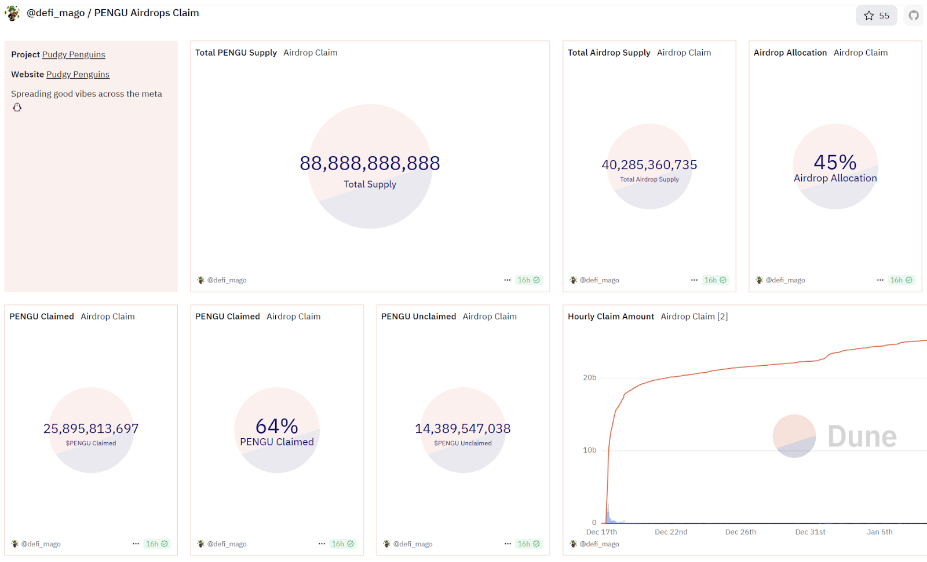Click the dashboard title PENGU Airdrops Claim
The height and width of the screenshot is (562, 927).
click(147, 13)
